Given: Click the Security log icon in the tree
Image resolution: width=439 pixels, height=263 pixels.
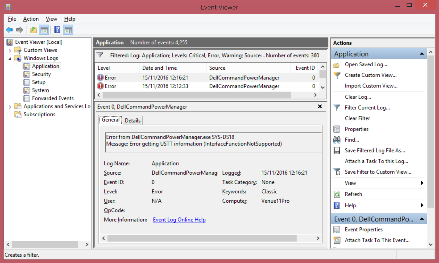Looking at the screenshot, I should tap(26, 74).
